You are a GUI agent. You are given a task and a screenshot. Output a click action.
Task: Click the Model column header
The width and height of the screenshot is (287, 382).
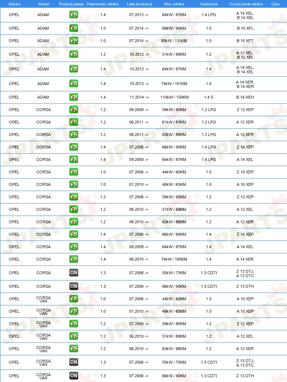click(x=44, y=4)
